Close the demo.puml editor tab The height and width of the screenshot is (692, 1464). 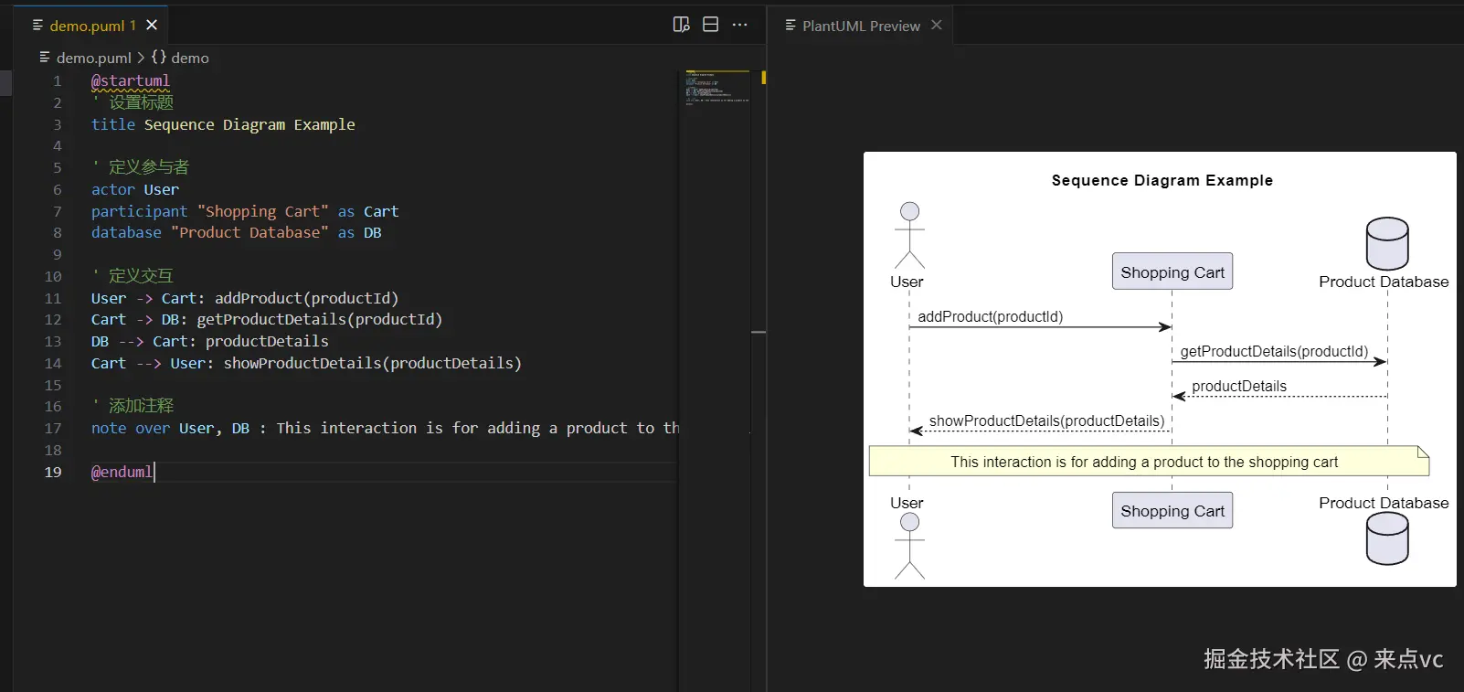152,25
